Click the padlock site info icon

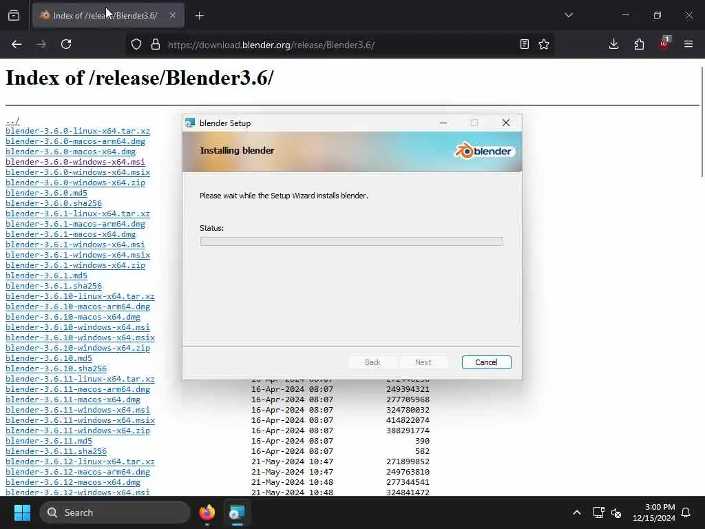156,44
